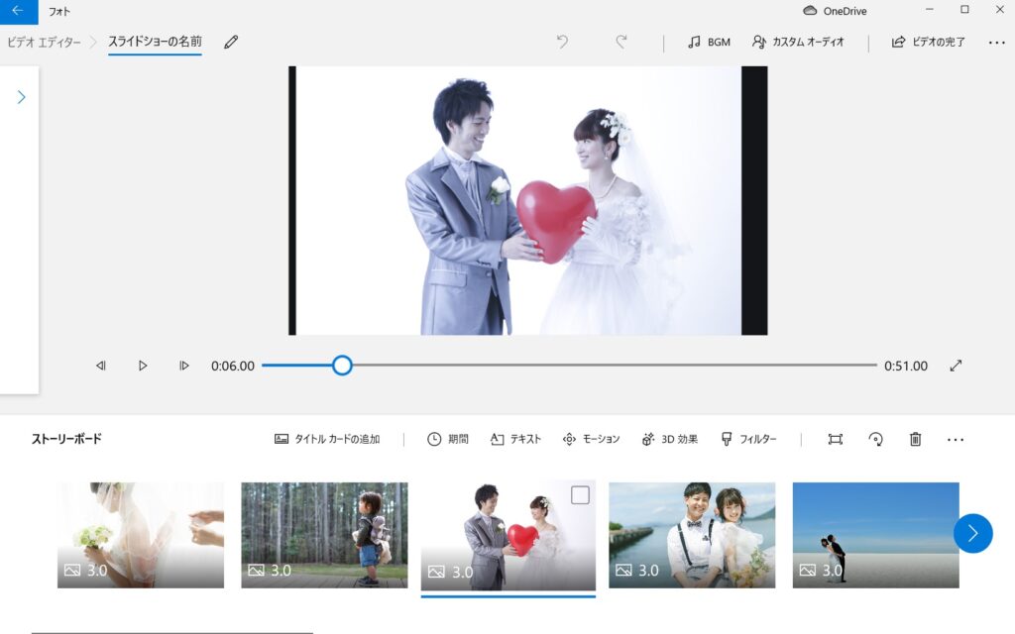Click タイトル カードの追加 button

pyautogui.click(x=327, y=439)
